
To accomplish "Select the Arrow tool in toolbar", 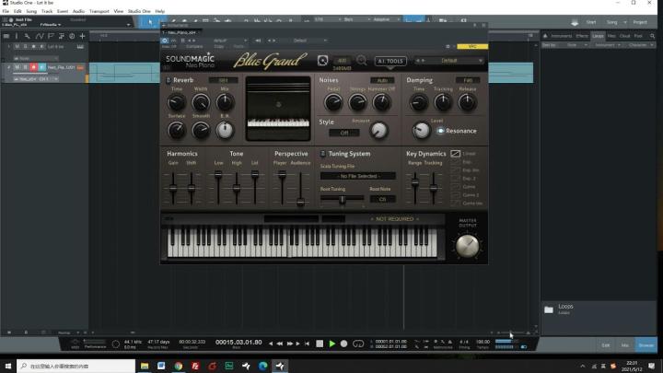I will pos(150,21).
